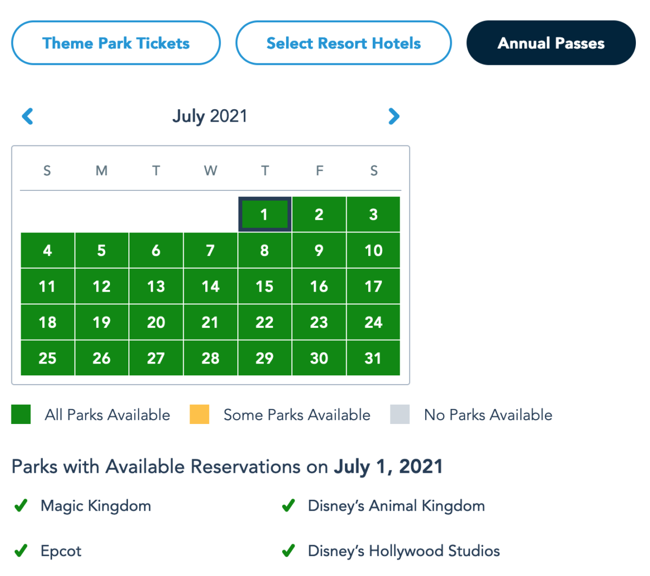This screenshot has height=576, width=650.
Task: Pick July 1 on the calendar
Action: coord(264,214)
